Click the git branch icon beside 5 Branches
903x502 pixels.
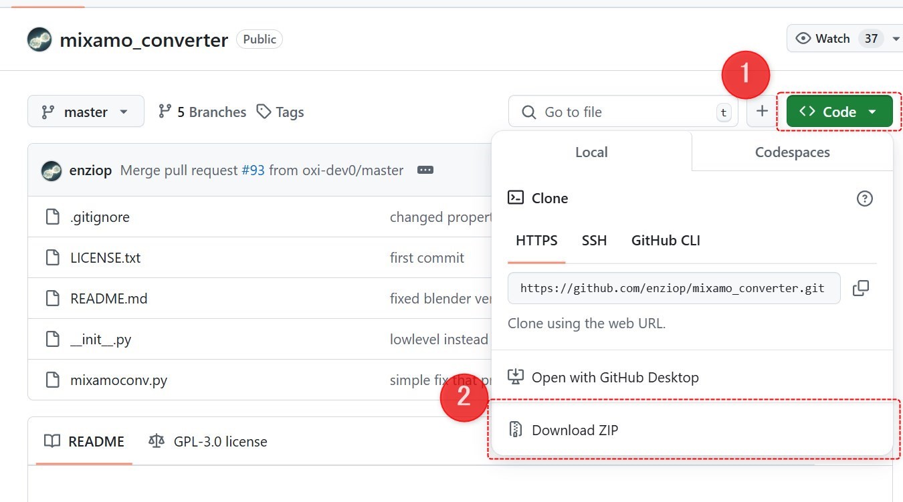point(165,112)
